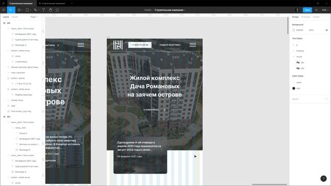Click the Drafts breadcrumb link
The image size is (331, 186).
pos(148,10)
